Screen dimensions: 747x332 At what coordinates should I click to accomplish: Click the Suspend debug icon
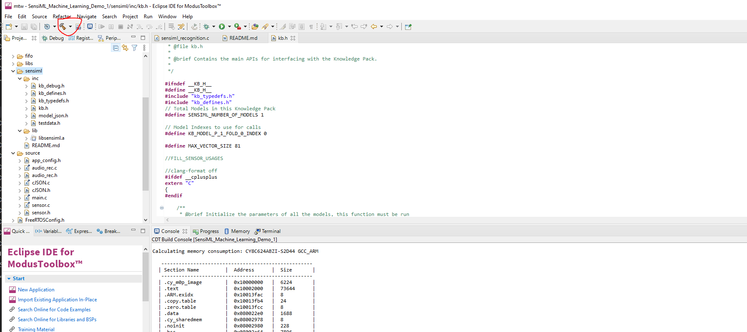[x=111, y=27]
